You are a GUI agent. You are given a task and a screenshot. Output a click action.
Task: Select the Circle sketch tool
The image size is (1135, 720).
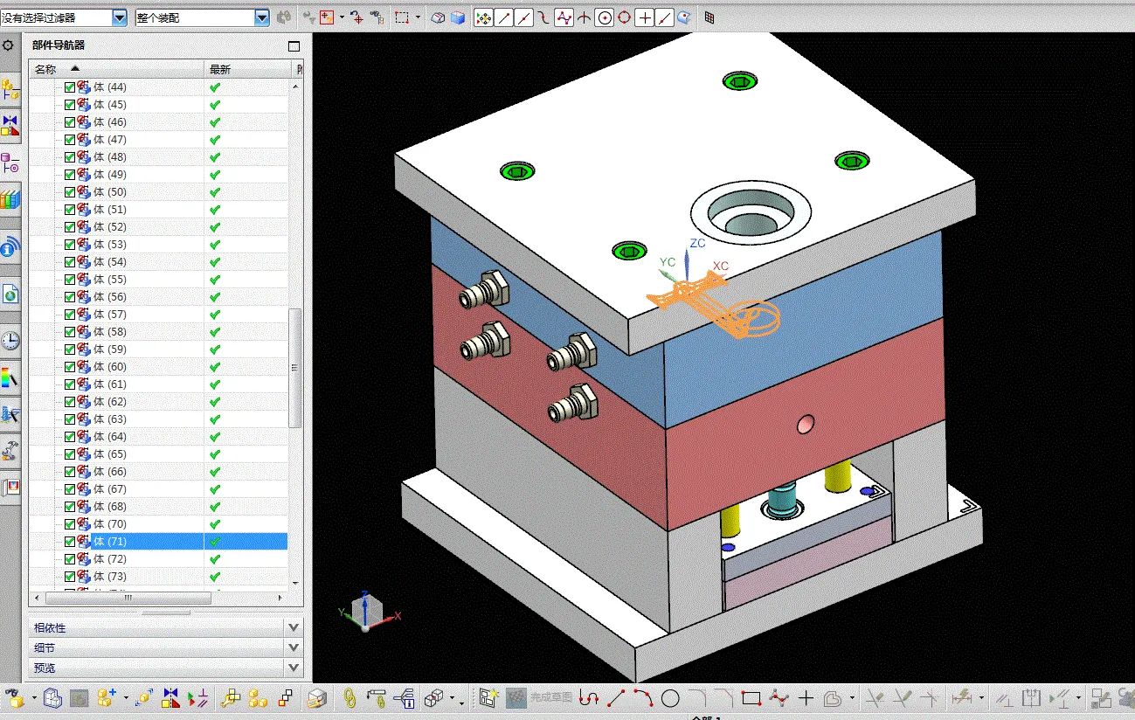(x=670, y=698)
